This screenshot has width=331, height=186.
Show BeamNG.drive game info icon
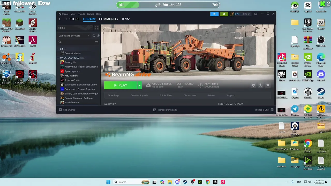click(x=260, y=85)
